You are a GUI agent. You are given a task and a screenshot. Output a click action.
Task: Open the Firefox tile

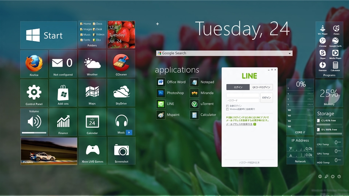tap(34, 64)
